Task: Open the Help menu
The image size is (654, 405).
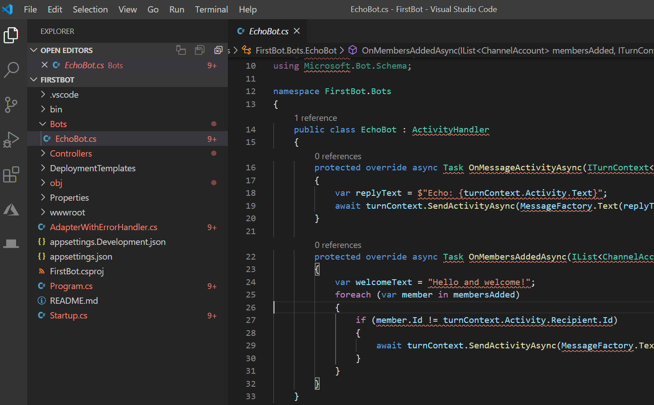Action: [x=247, y=9]
